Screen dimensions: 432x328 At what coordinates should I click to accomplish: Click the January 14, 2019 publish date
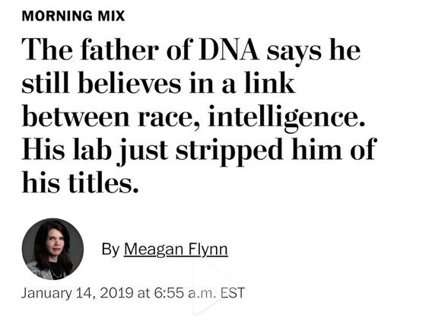pos(78,293)
